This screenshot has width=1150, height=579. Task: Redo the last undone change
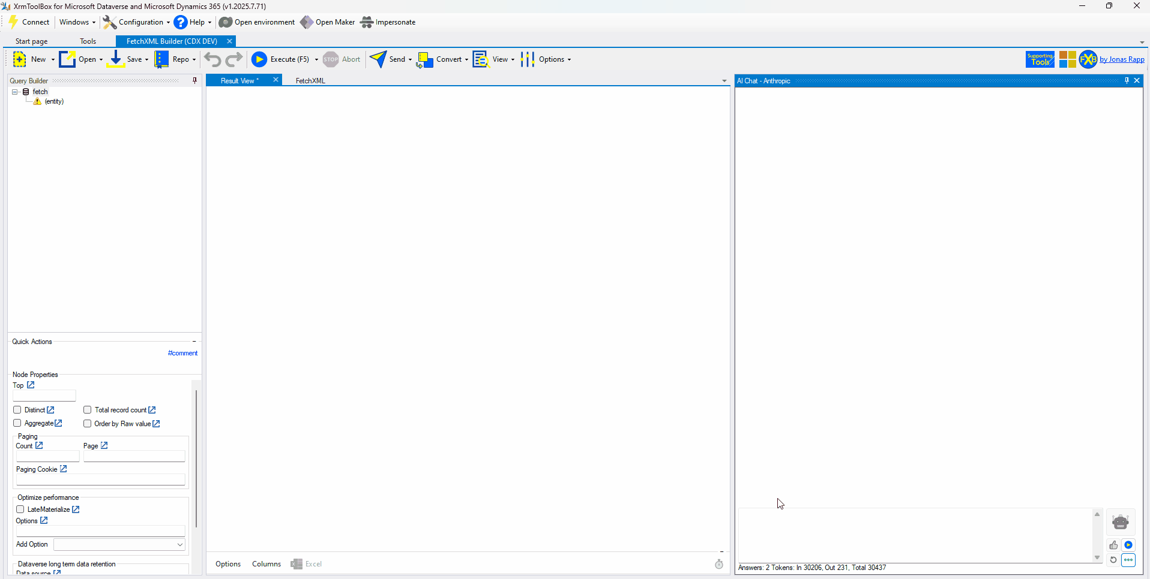click(234, 59)
